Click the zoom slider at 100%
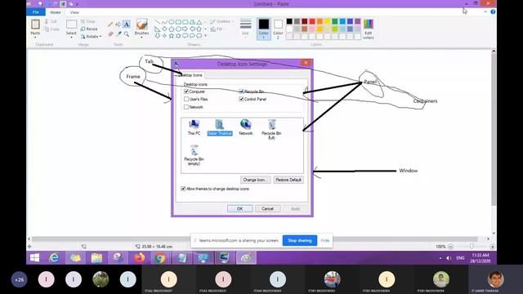Screen dimensions: 523x294 (x=472, y=247)
